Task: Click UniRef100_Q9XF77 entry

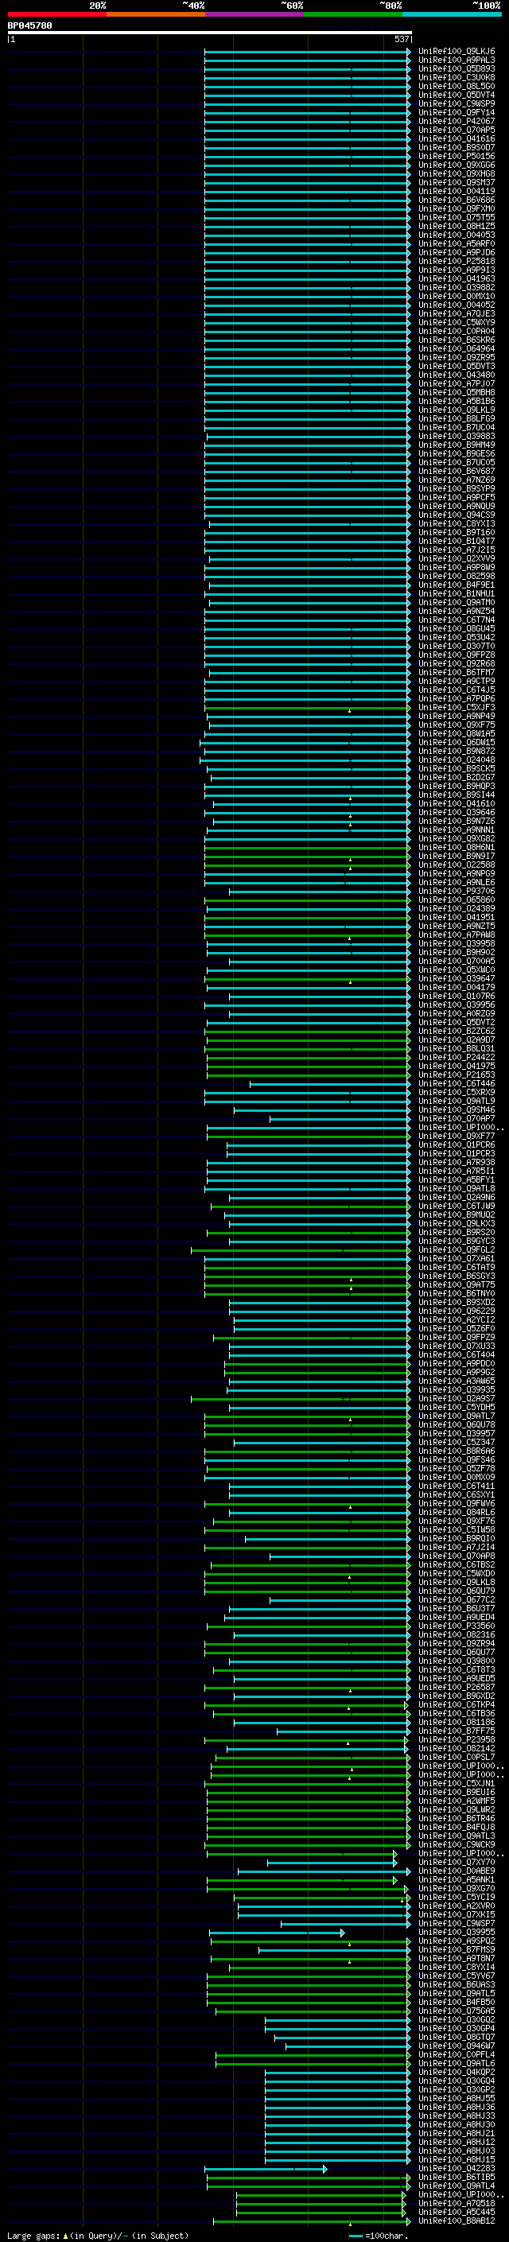Action: 456,1136
